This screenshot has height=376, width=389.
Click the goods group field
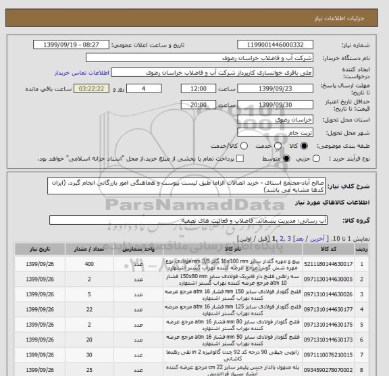click(188, 220)
